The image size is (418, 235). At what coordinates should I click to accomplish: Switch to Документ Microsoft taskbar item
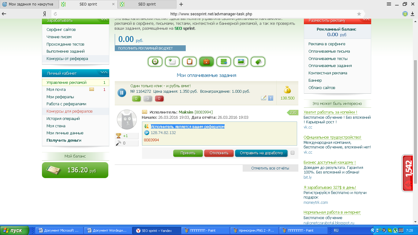point(59,231)
